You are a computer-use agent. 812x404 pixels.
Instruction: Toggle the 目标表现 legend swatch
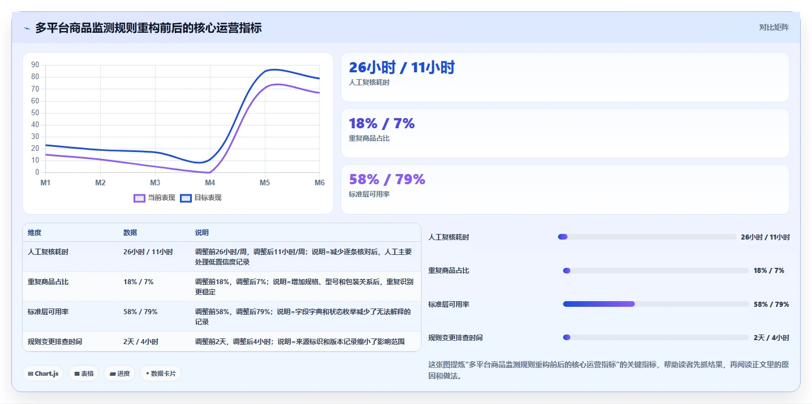186,198
